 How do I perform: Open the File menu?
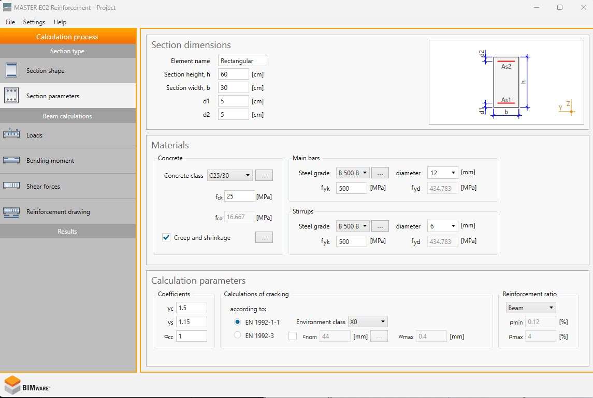pyautogui.click(x=10, y=22)
